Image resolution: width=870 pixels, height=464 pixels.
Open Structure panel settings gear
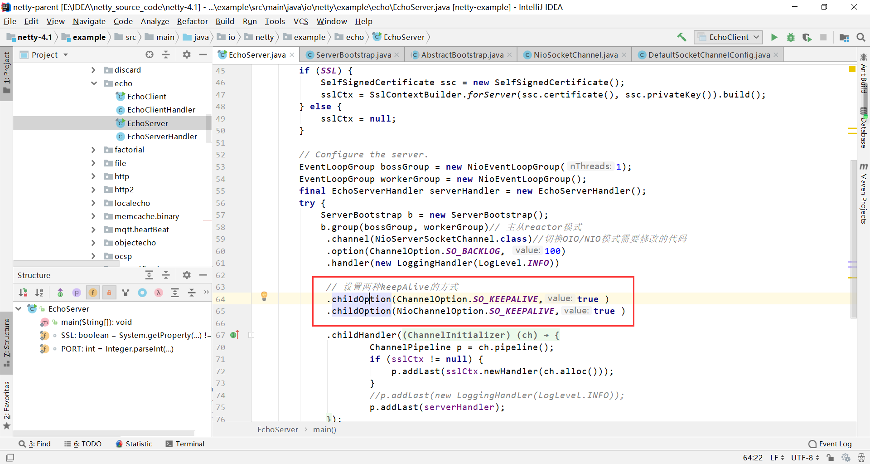[187, 275]
